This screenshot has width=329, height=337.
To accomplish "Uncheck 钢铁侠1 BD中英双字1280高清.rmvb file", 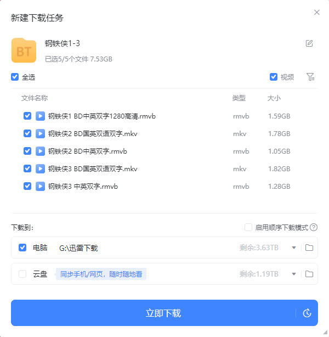I will click(27, 116).
